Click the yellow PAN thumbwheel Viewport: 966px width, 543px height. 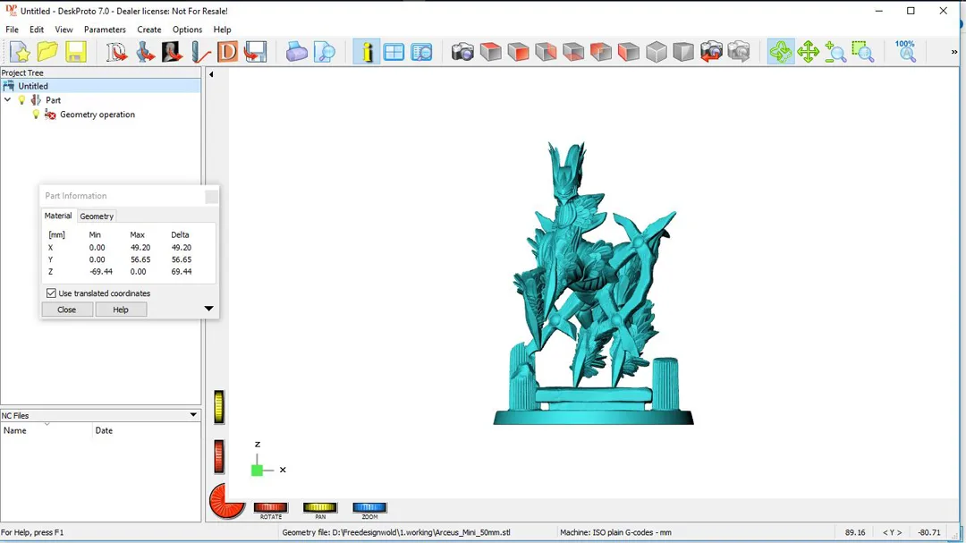(319, 507)
